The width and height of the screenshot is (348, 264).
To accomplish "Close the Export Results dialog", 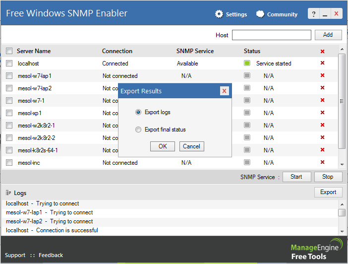I will [225, 91].
